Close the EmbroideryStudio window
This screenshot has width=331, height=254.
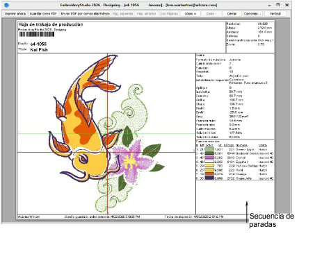pyautogui.click(x=286, y=5)
